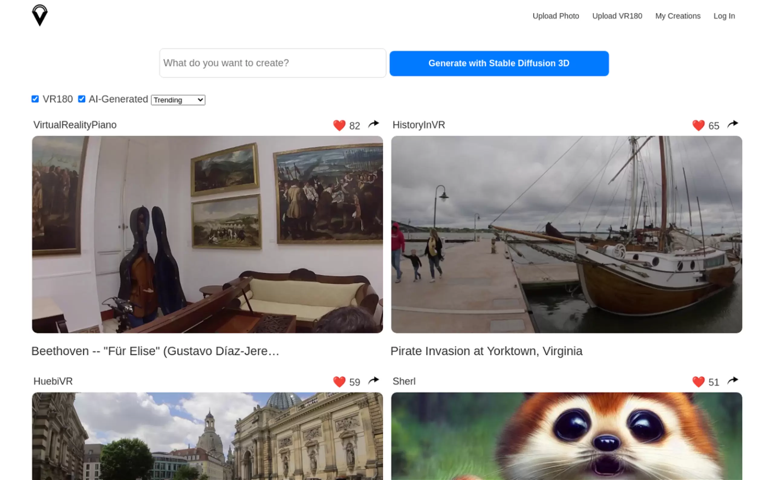Open the VirtualRealityPiano username link
The image size is (768, 480).
[x=75, y=125]
